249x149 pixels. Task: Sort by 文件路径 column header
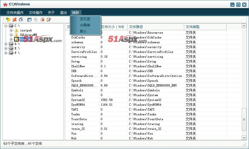pos(156,27)
